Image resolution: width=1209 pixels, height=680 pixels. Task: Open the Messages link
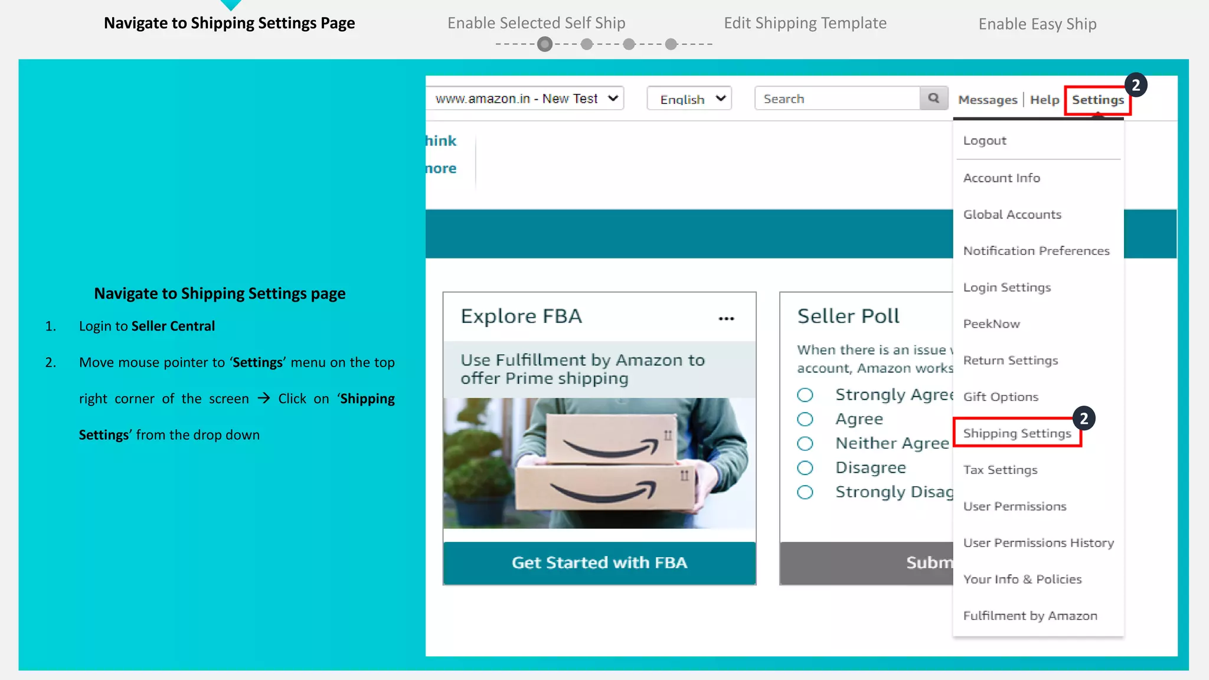pos(987,100)
